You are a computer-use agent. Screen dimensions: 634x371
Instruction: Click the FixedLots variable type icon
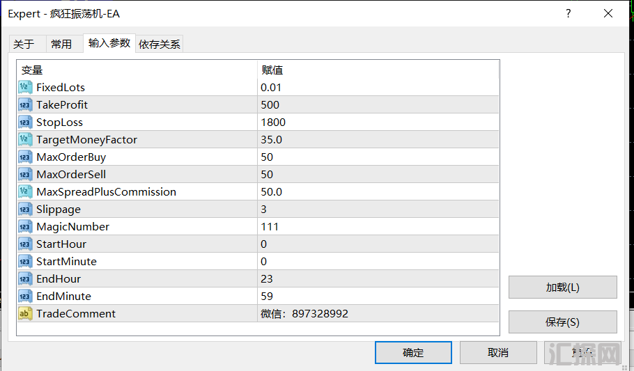pyautogui.click(x=25, y=87)
